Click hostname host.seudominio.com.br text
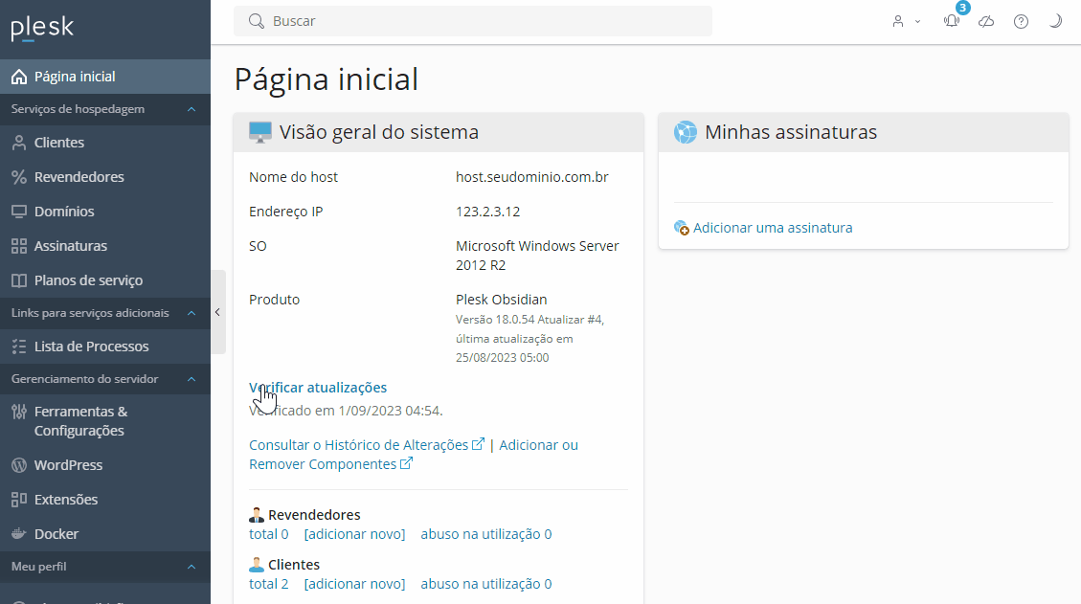The height and width of the screenshot is (604, 1081). click(532, 177)
